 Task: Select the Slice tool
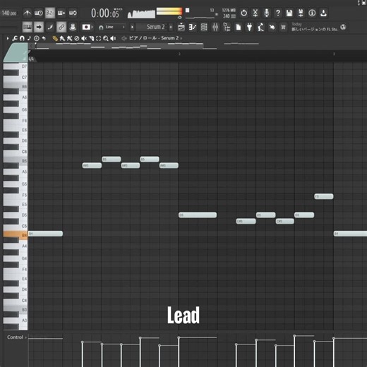[91, 38]
